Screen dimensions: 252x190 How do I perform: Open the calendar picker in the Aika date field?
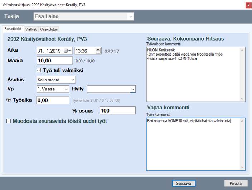point(68,51)
